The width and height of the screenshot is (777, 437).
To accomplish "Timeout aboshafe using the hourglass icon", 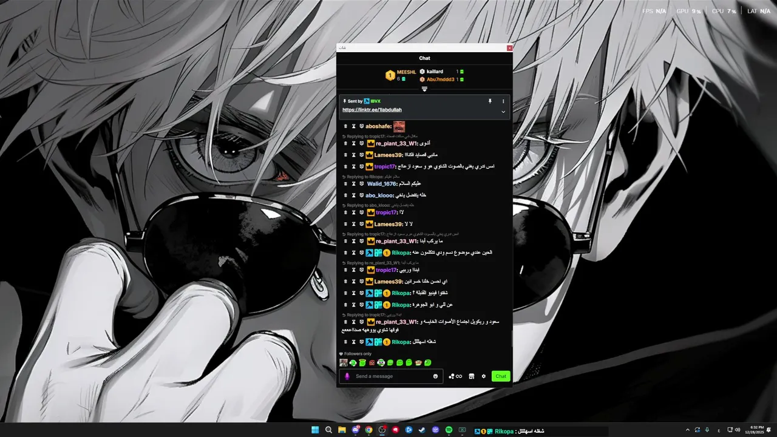I will click(353, 126).
